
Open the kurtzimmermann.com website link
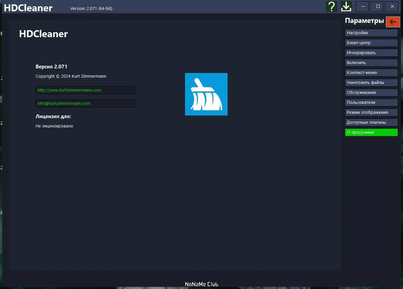pos(85,90)
